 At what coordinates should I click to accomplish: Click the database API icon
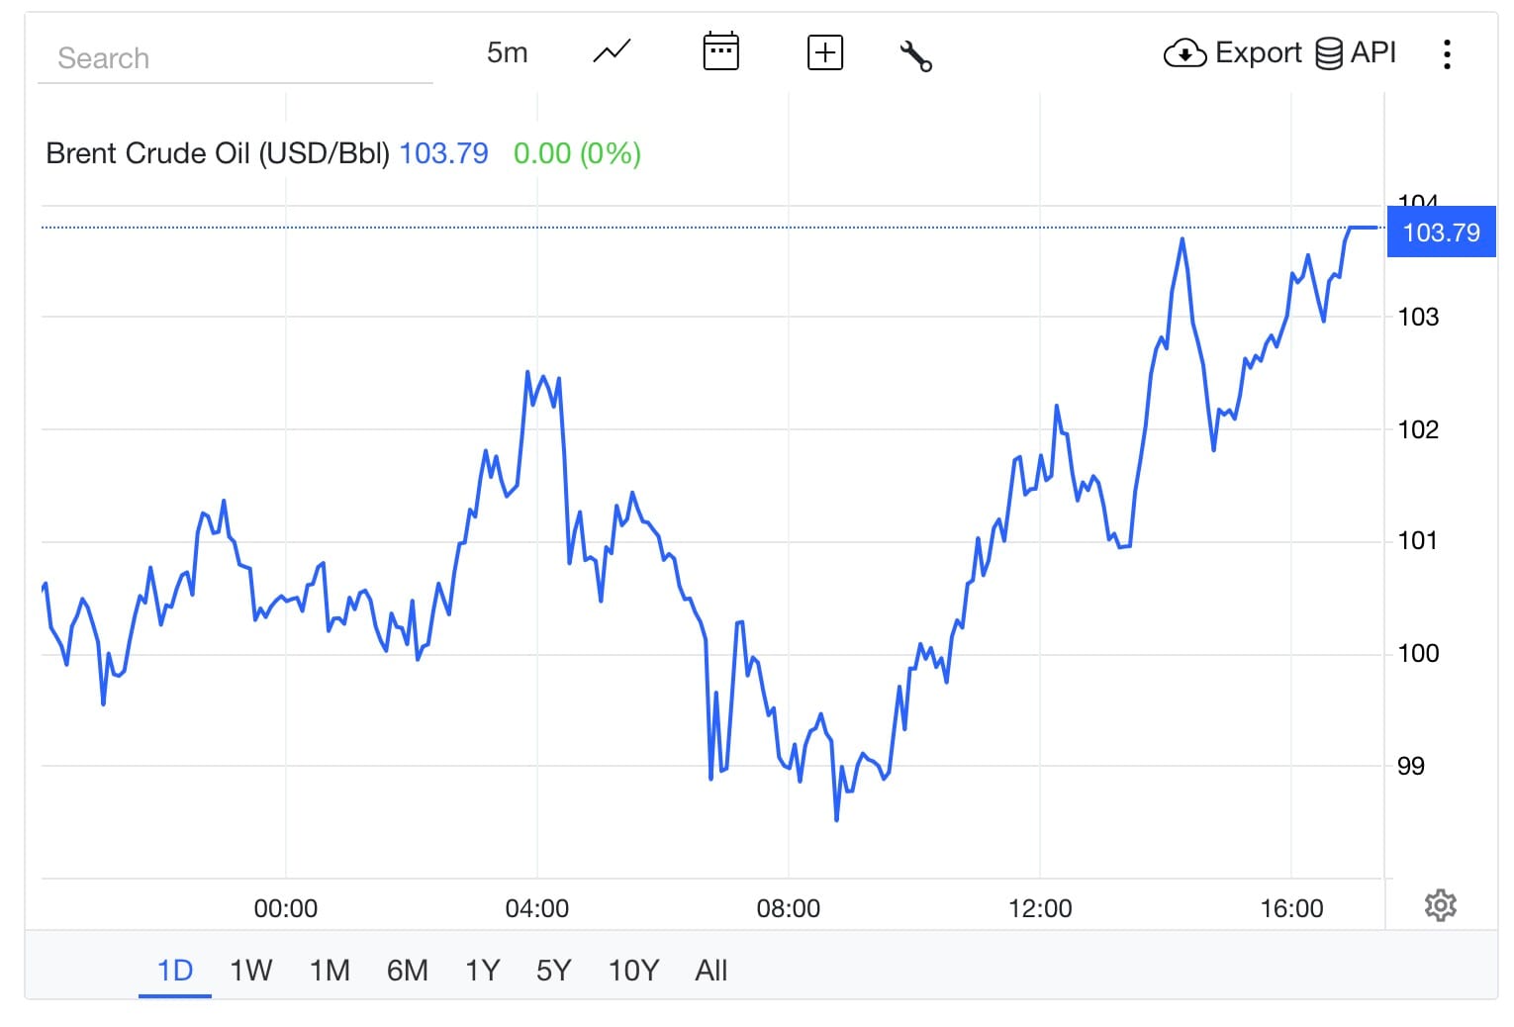click(1329, 53)
